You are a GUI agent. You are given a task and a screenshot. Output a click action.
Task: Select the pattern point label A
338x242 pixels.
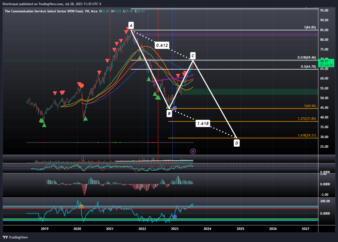(131, 26)
